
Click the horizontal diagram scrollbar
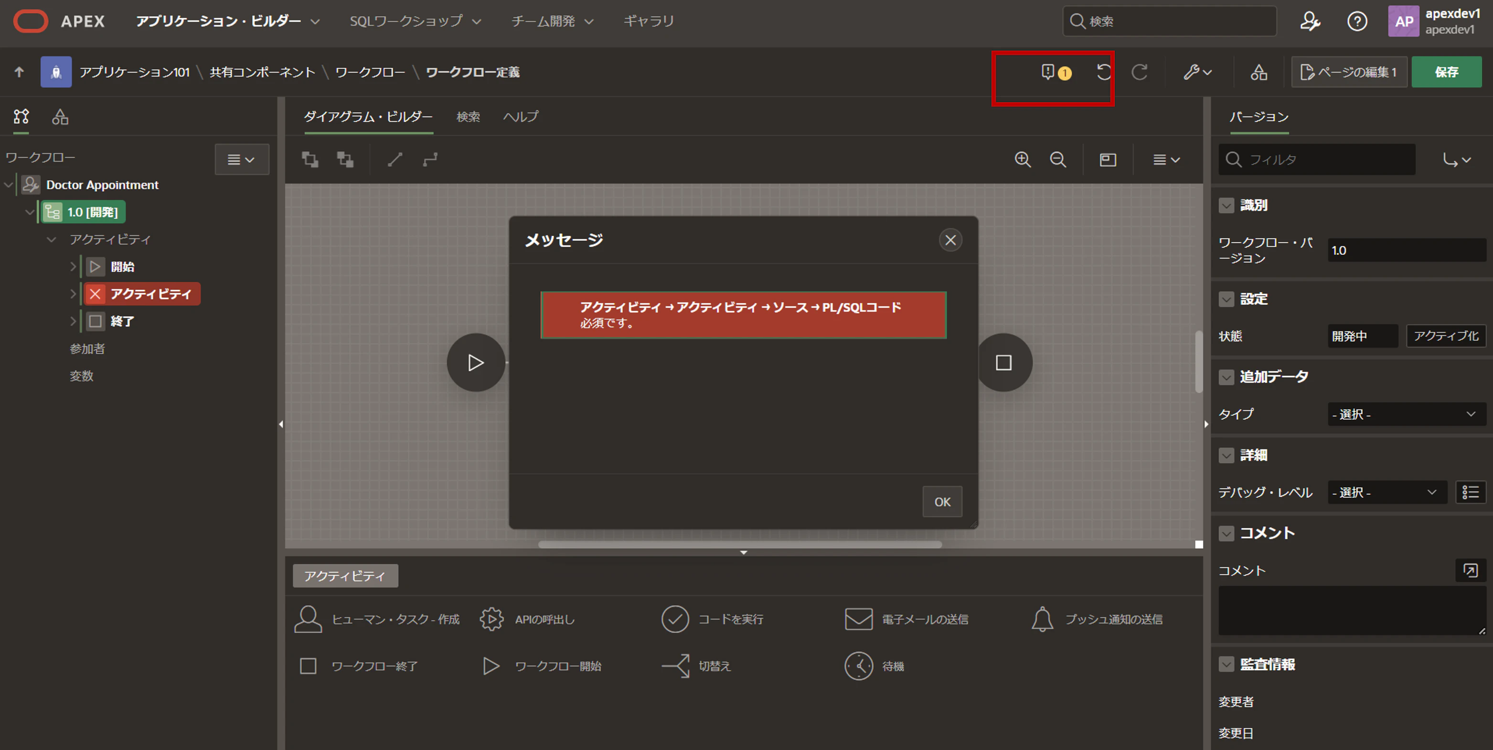click(x=739, y=544)
